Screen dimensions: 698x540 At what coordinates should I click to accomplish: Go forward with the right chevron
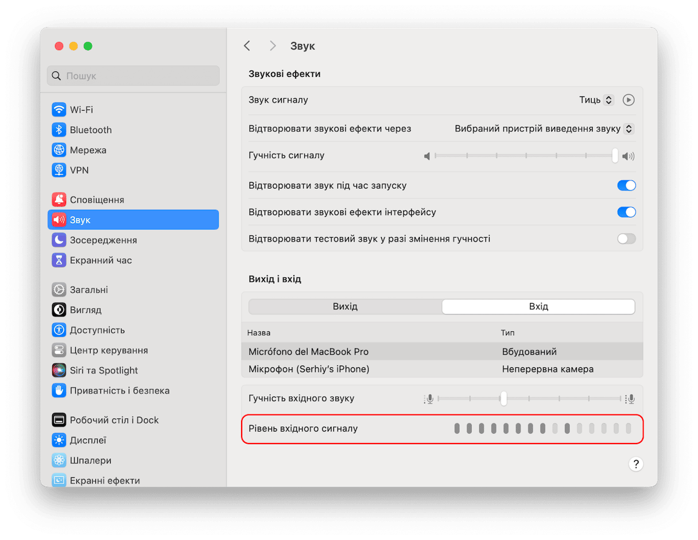coord(273,46)
